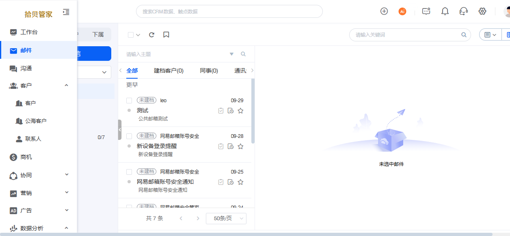Collapse the 客户 parent menu arrow
The image size is (510, 236).
67,85
